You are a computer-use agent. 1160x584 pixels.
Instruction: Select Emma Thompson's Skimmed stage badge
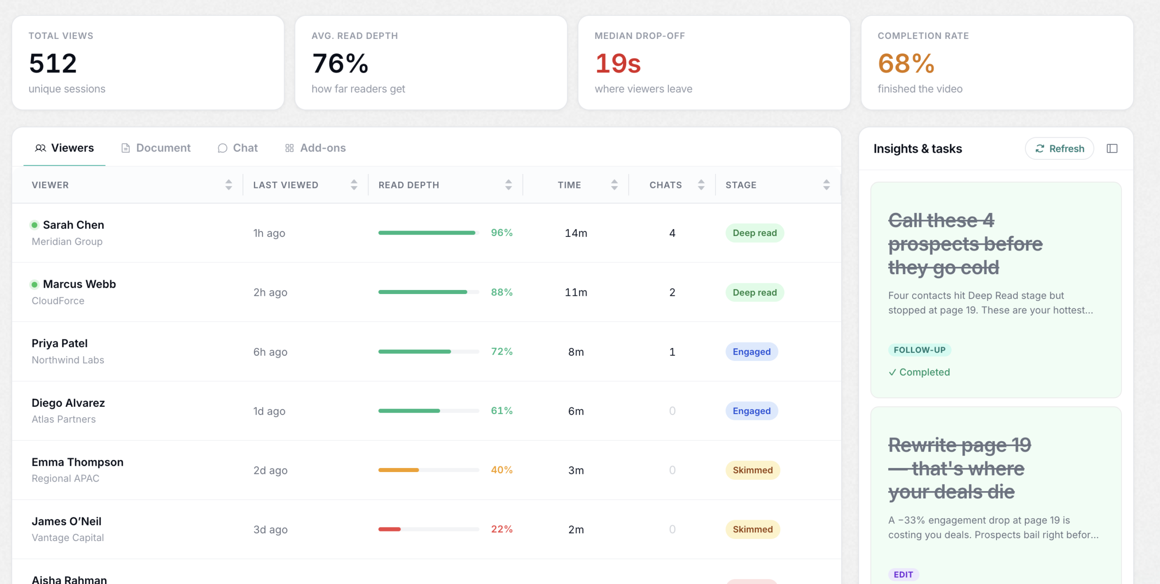752,470
